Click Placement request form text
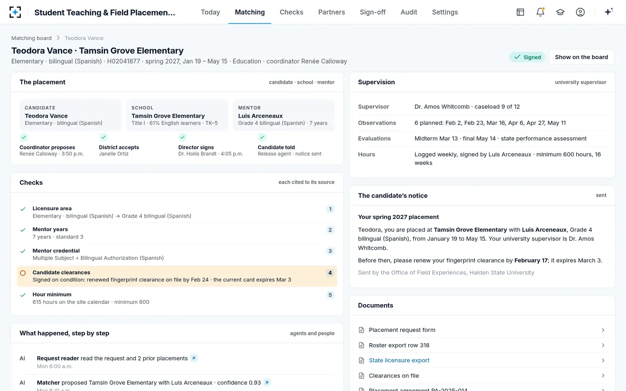Image resolution: width=626 pixels, height=391 pixels. (402, 330)
